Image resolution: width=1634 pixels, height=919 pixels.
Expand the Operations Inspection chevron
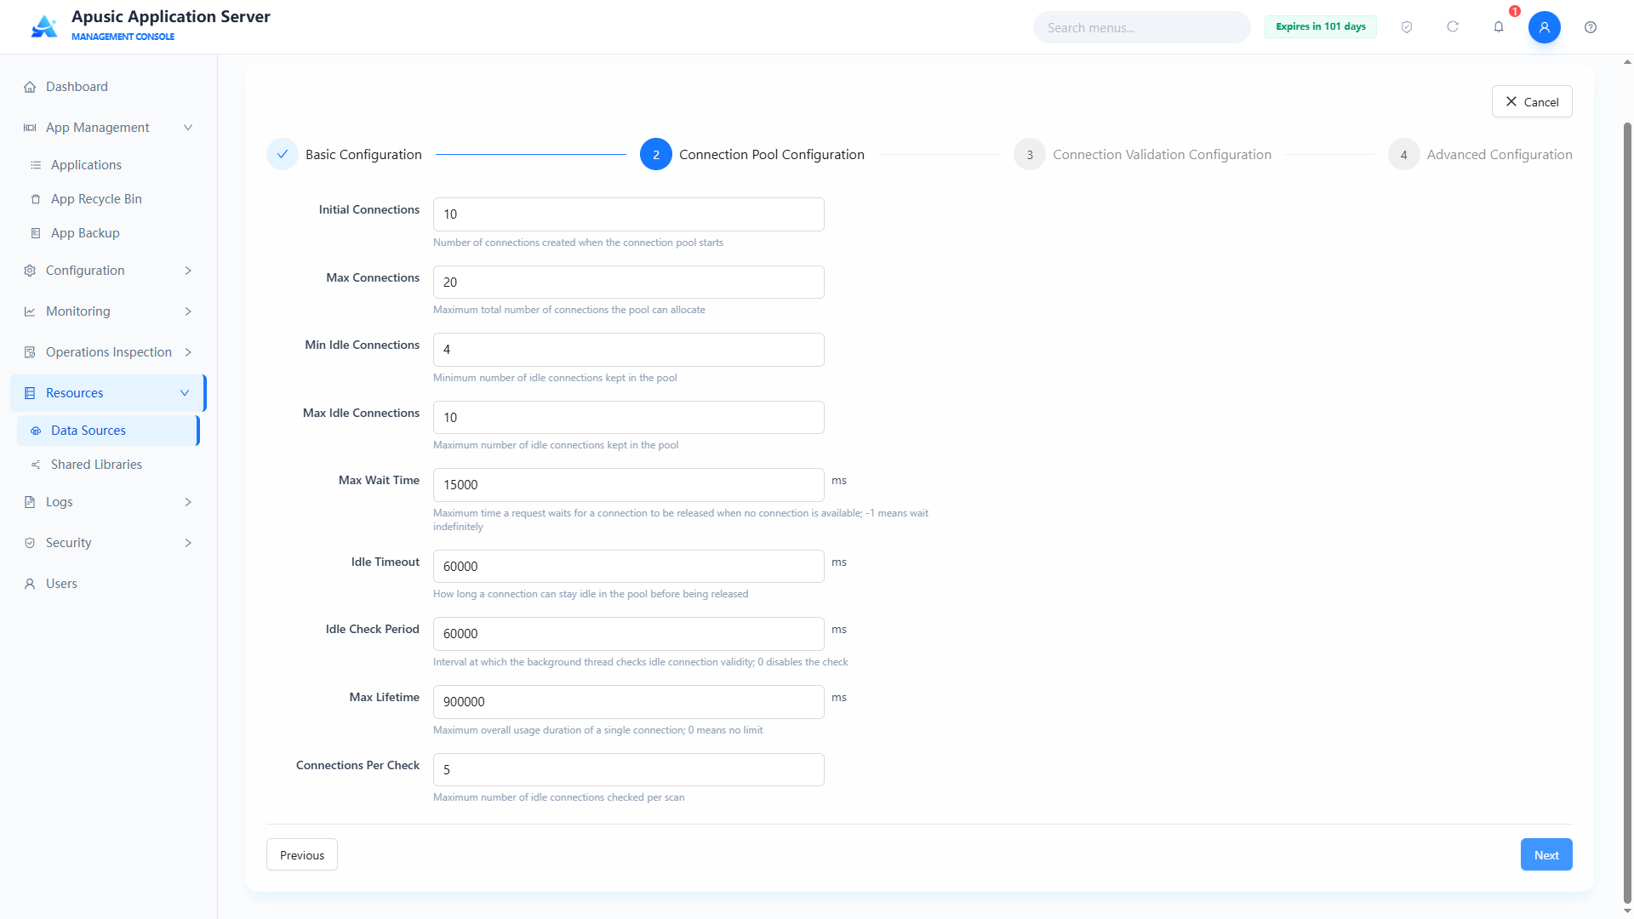[188, 352]
